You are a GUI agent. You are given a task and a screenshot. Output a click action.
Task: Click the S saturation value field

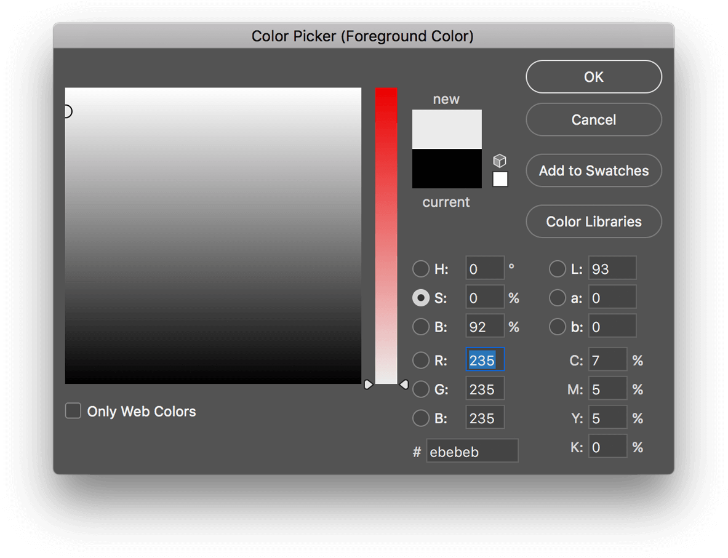click(485, 297)
